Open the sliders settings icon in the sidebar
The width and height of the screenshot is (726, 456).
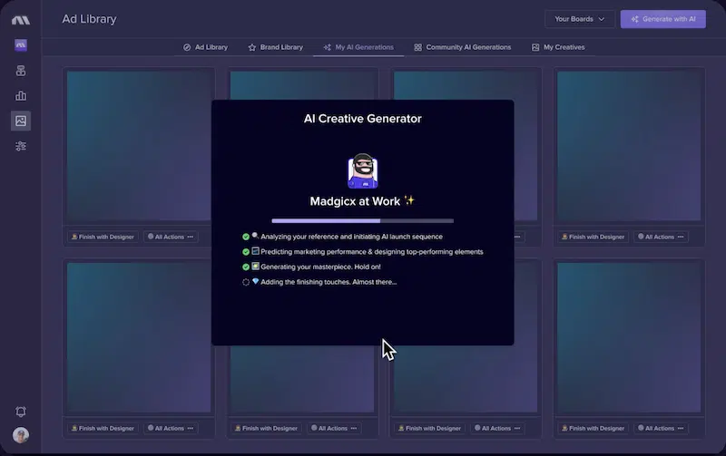(21, 146)
